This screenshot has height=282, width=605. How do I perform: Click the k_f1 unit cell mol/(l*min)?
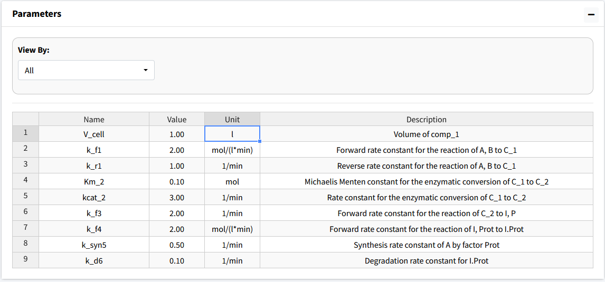coord(232,150)
